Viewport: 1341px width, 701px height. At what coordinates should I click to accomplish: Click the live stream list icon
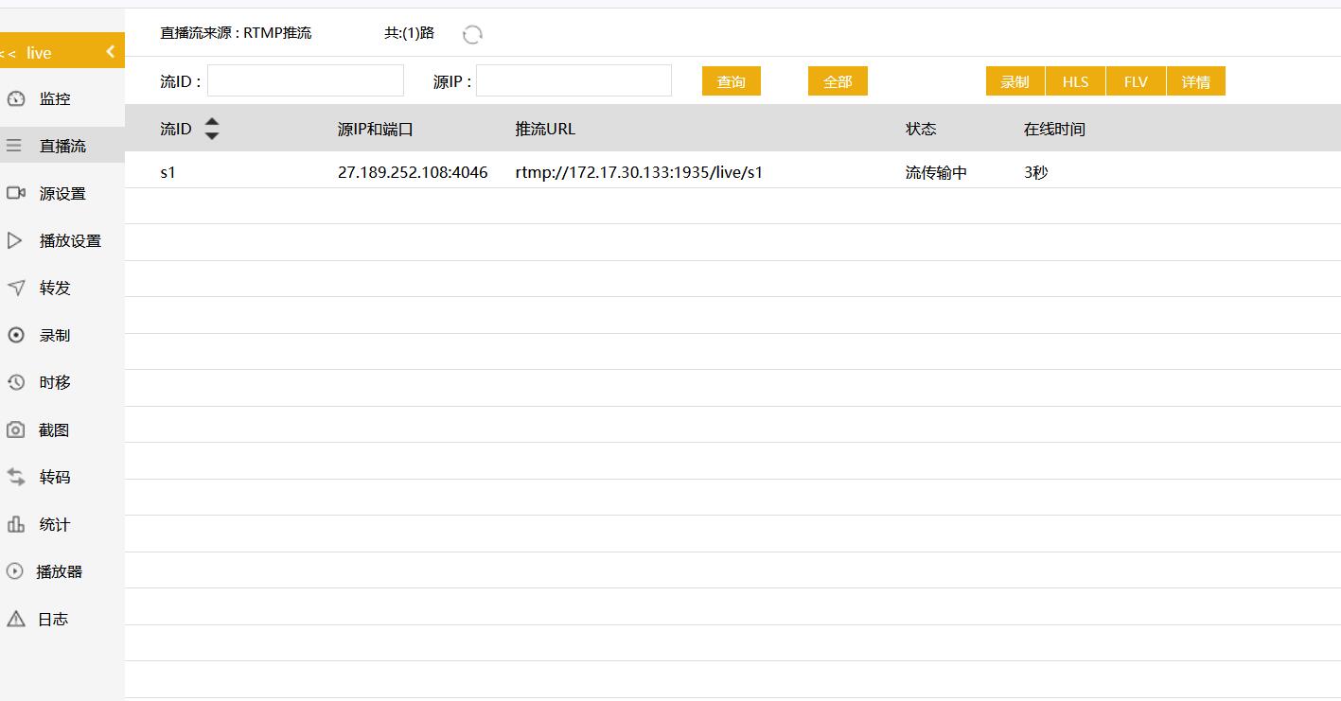[x=14, y=146]
